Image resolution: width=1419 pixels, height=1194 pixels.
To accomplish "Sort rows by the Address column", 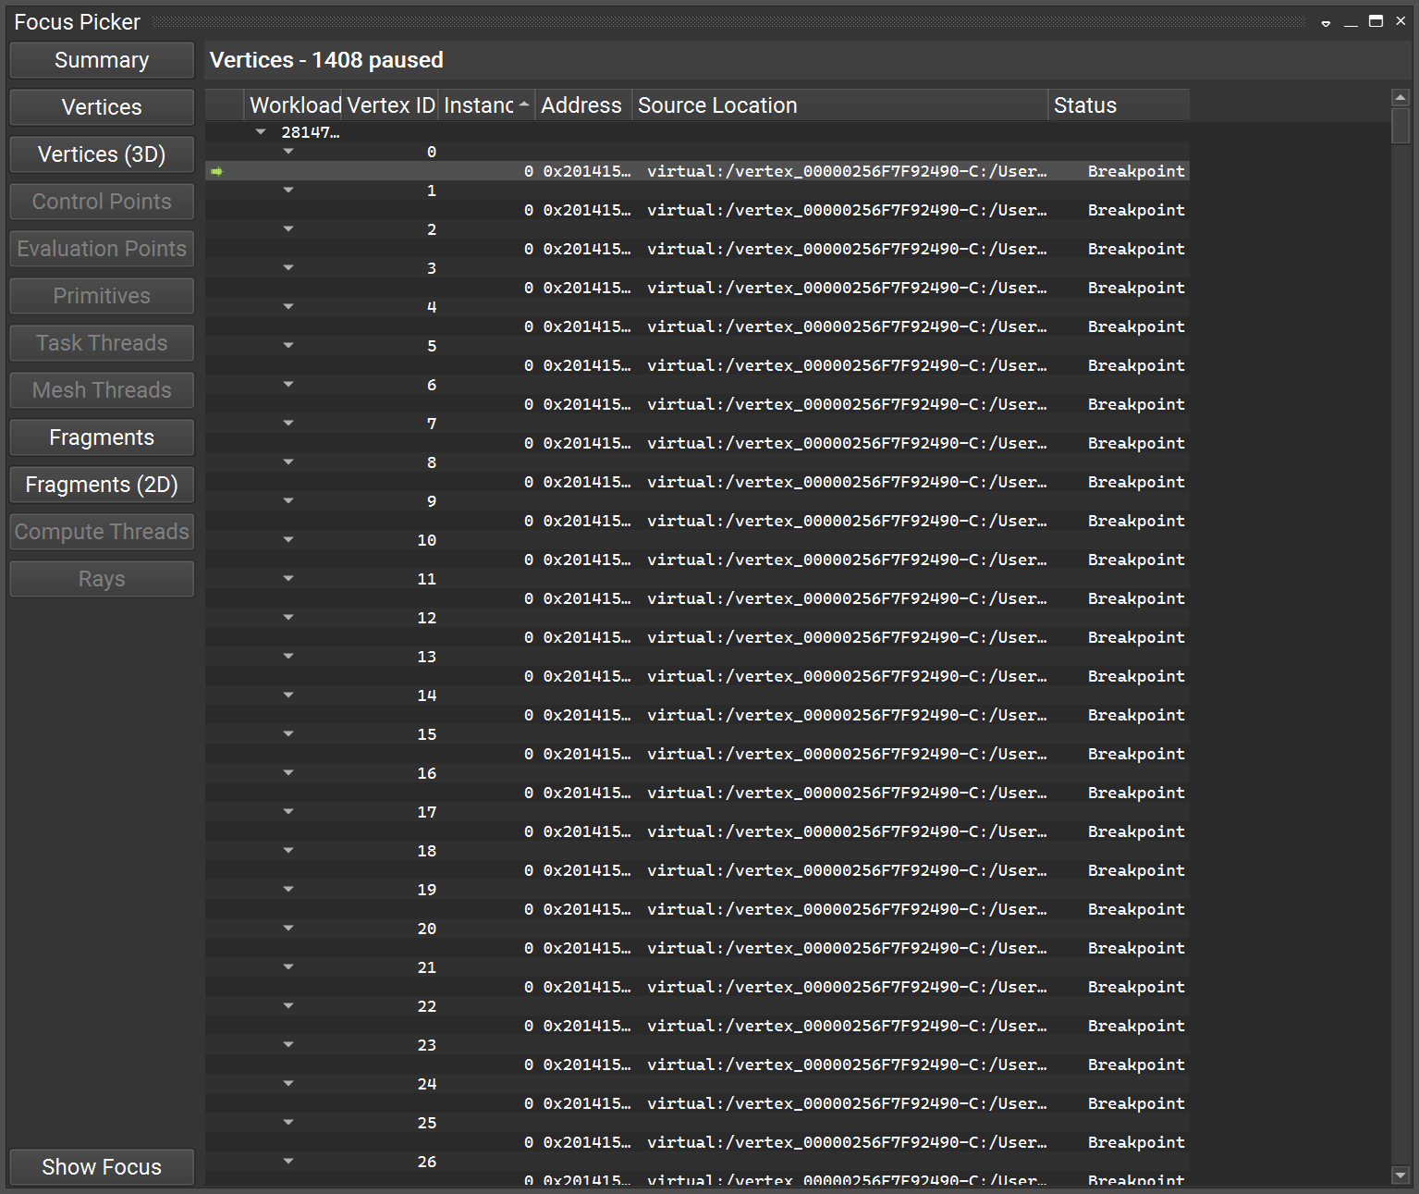I will click(581, 105).
